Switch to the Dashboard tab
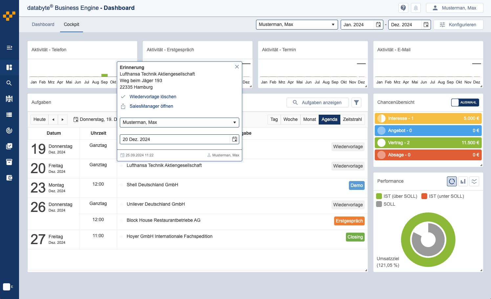The height and width of the screenshot is (299, 491). (43, 25)
